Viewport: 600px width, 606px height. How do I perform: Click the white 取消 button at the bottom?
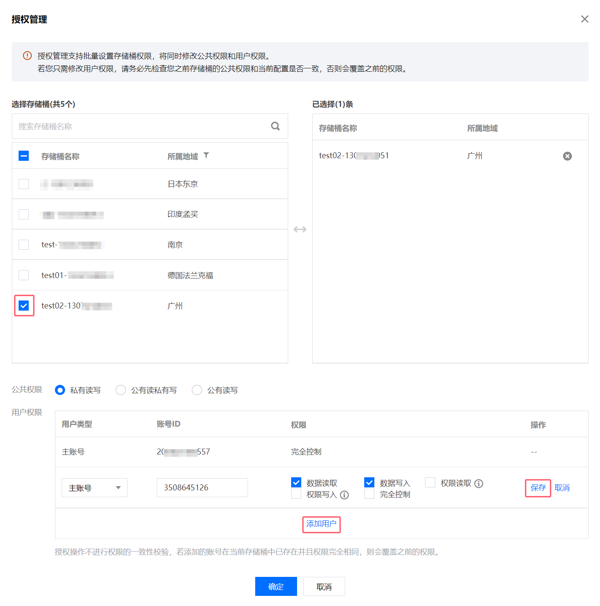coord(324,587)
